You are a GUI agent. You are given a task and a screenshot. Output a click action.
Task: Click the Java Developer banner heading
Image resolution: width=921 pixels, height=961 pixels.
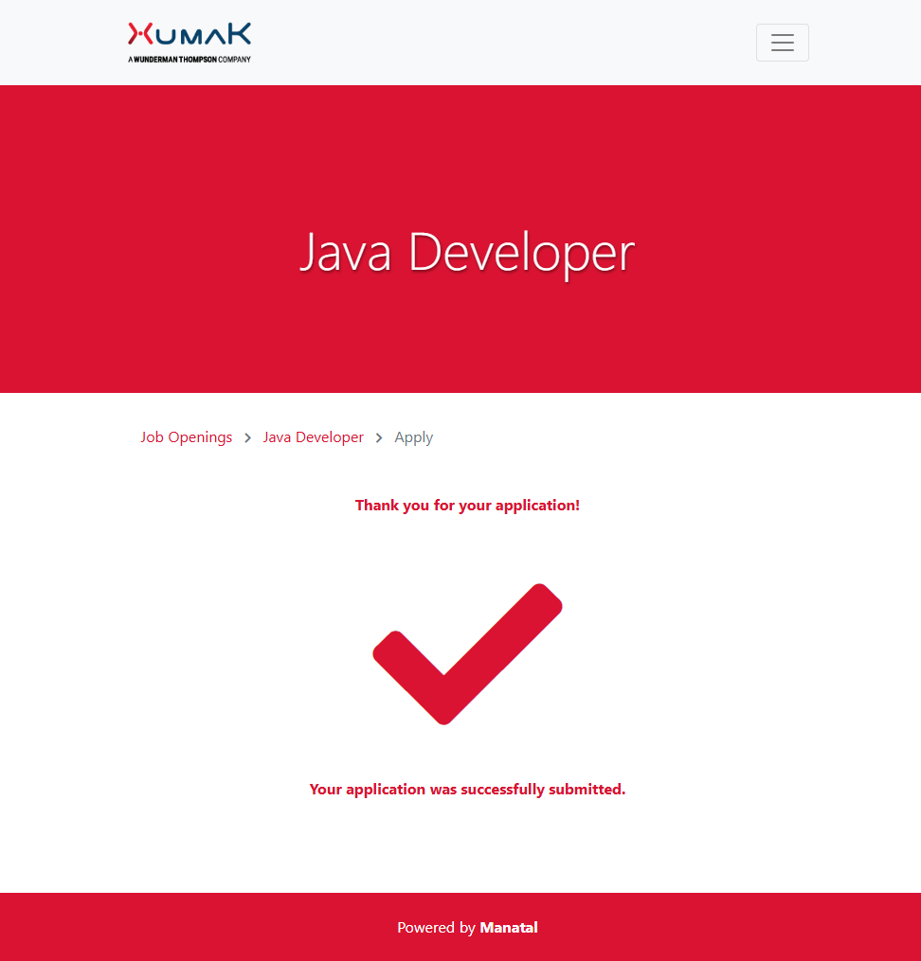tap(466, 252)
